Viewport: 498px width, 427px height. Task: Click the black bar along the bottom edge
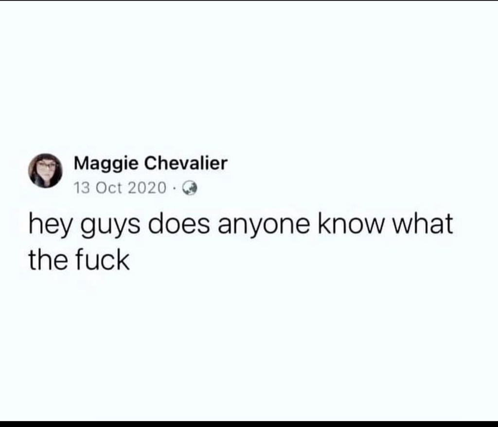point(249,424)
